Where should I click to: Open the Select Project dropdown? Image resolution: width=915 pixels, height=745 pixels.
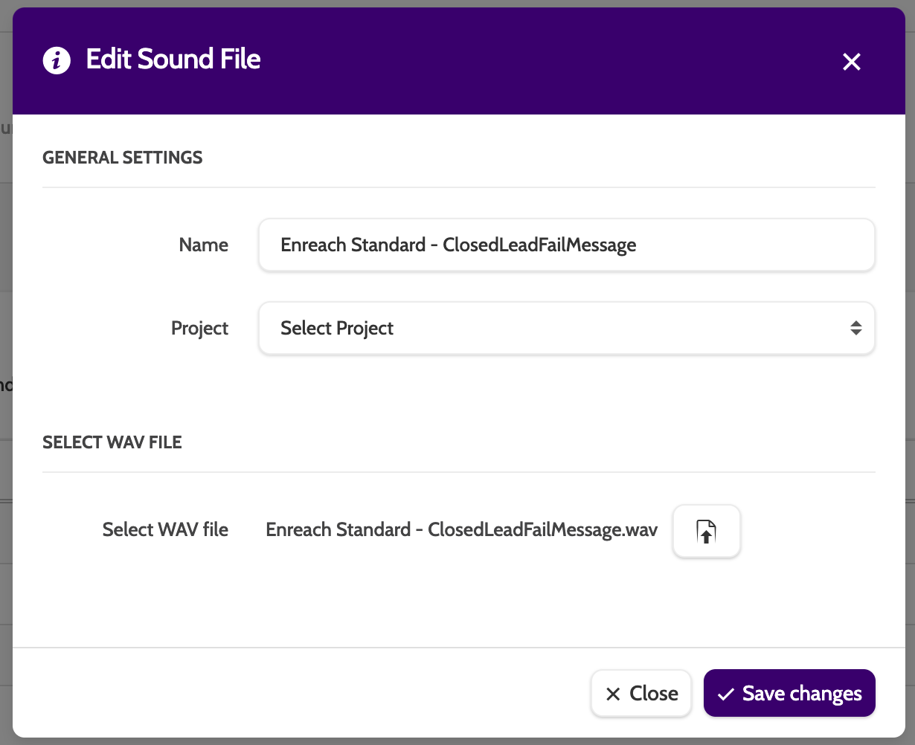tap(550, 328)
